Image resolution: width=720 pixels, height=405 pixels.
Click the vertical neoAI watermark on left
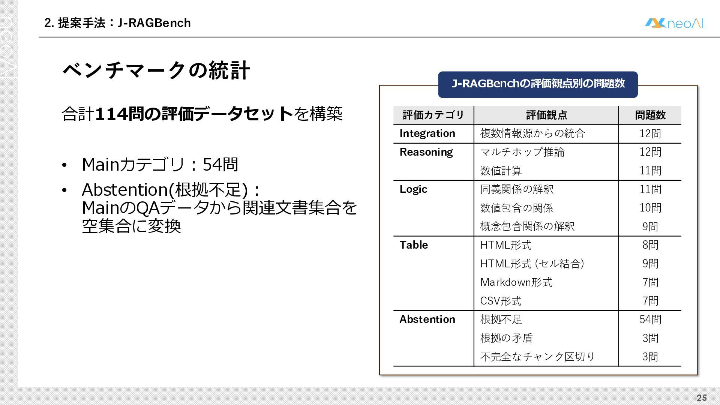point(8,47)
